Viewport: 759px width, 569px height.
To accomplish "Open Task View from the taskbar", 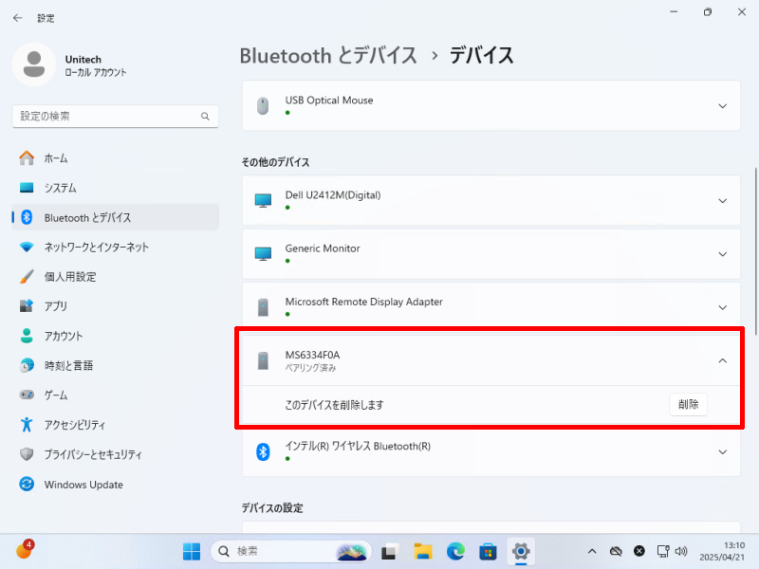I will coord(389,551).
